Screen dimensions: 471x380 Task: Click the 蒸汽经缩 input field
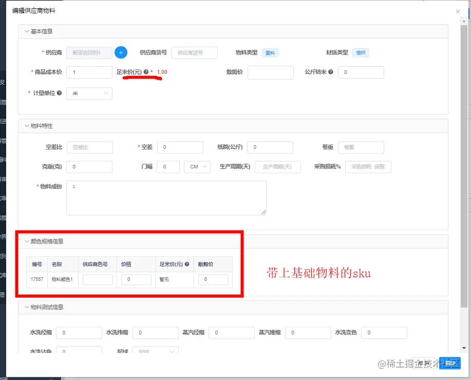click(x=232, y=333)
